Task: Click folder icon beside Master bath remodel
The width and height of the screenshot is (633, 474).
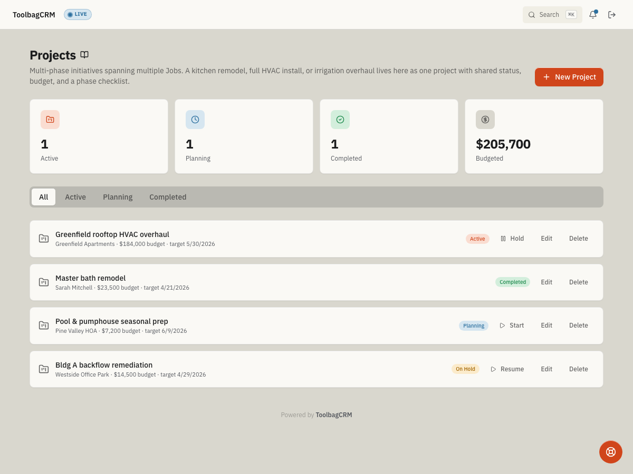Action: coord(44,282)
